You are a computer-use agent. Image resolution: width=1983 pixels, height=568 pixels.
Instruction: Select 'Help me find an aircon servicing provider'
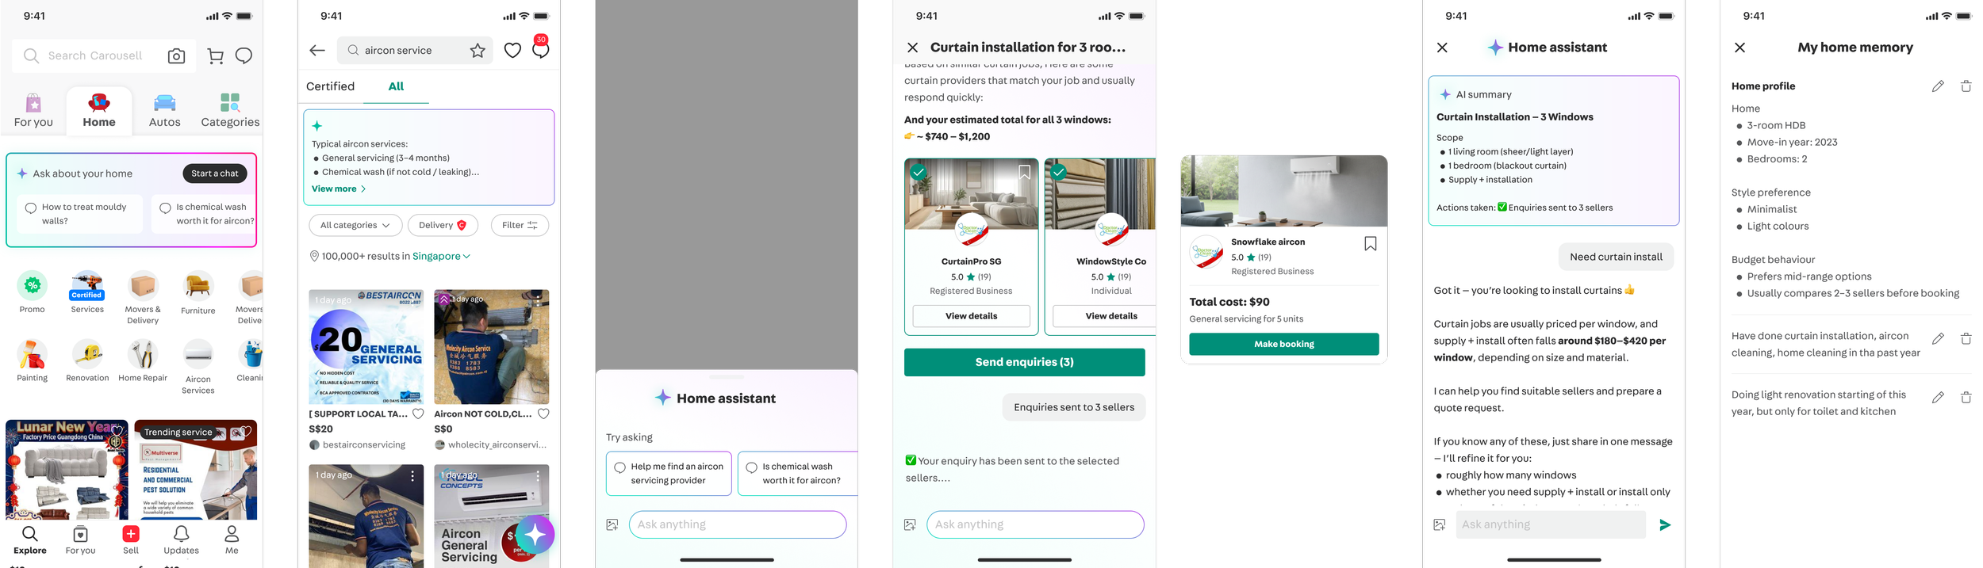click(x=669, y=474)
